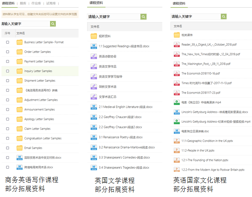Image resolution: width=252 pixels, height=197 pixels.
Task: Open the 视听资料 folder icon
Action: [94, 36]
